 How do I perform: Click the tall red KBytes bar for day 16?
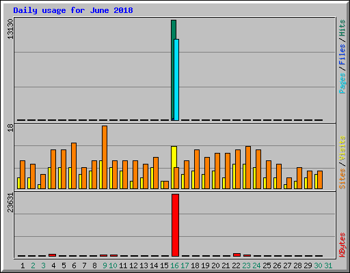(175, 225)
